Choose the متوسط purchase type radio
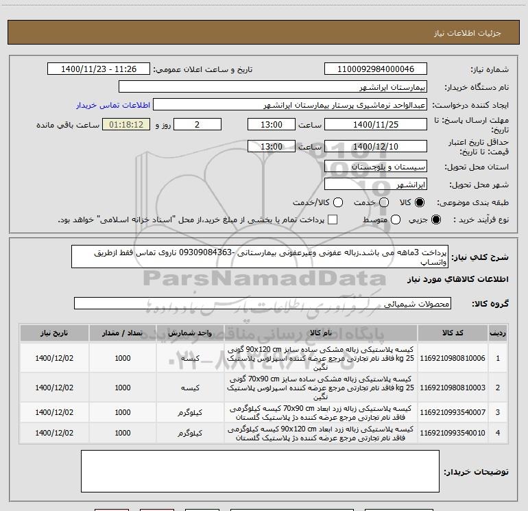Image resolution: width=528 pixels, height=511 pixels. 396,219
